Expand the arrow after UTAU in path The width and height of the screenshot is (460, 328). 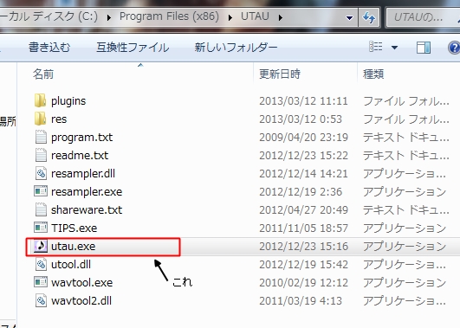point(281,18)
